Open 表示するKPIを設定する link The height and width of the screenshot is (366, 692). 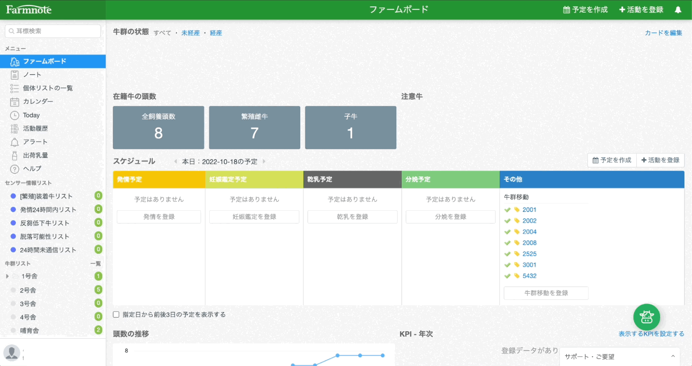point(651,334)
